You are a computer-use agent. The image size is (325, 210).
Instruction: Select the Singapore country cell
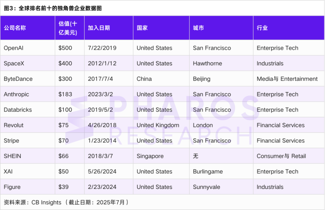tap(150, 156)
